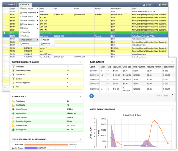Click the VIP edit icon
This screenshot has height=151, width=178.
tap(13, 87)
